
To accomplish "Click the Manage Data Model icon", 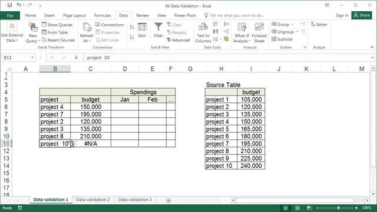I will tap(226, 39).
